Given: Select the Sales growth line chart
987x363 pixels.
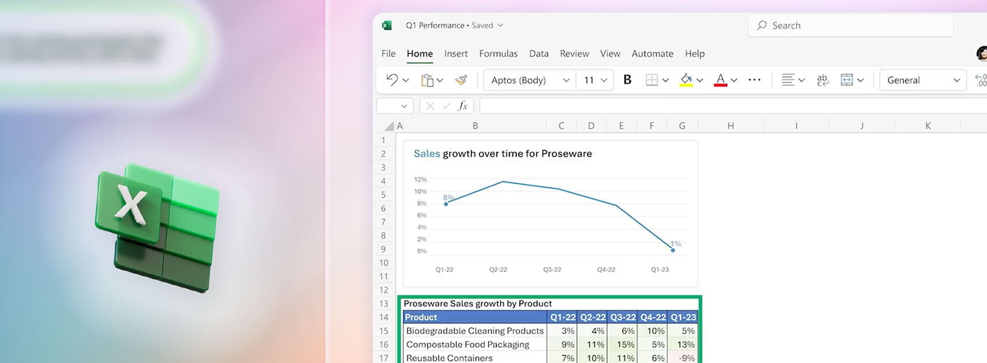Looking at the screenshot, I should [551, 213].
